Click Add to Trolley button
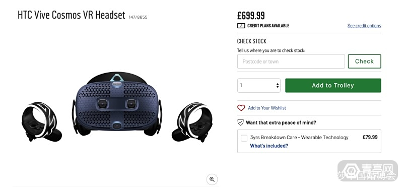The image size is (403, 187). 333,85
